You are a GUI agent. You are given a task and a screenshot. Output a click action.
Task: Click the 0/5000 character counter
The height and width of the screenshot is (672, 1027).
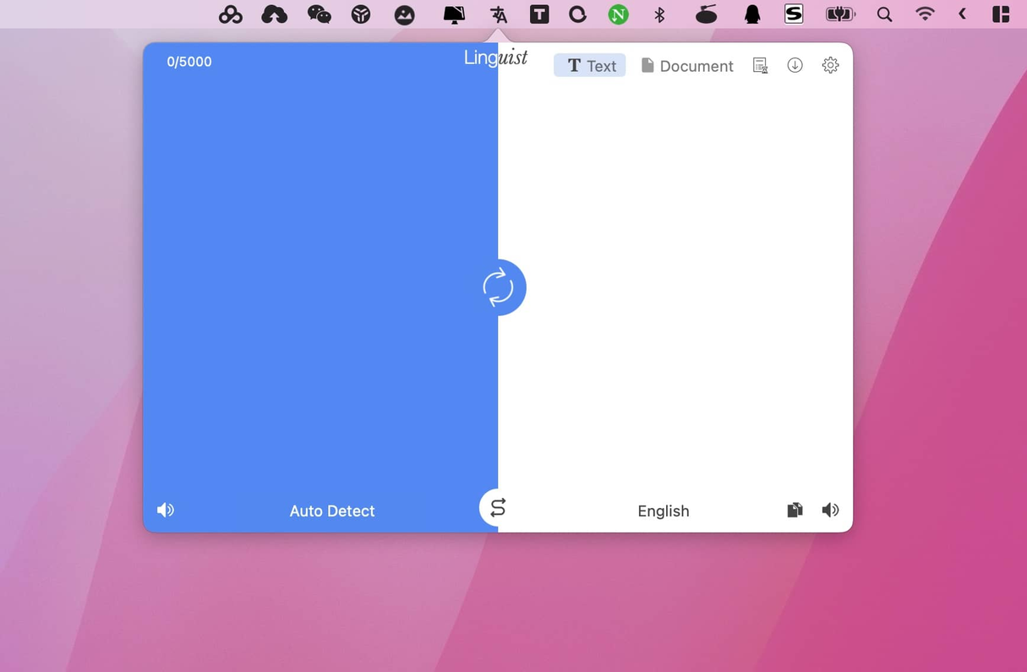coord(189,62)
